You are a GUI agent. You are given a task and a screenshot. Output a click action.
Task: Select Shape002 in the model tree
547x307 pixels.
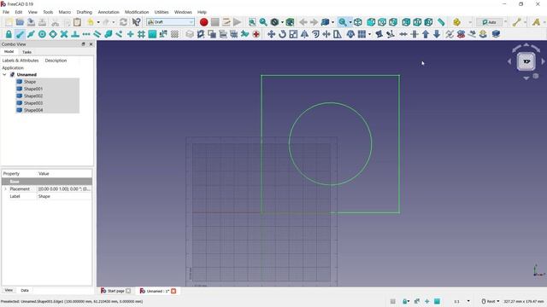coord(33,96)
